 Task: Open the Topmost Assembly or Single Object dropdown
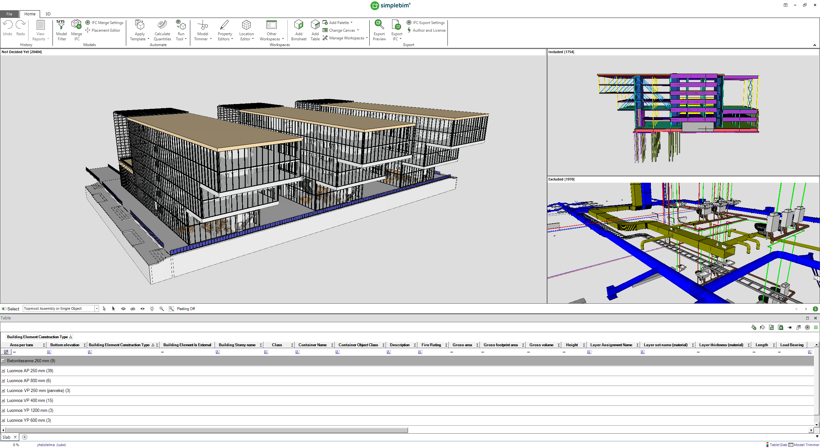coord(96,308)
